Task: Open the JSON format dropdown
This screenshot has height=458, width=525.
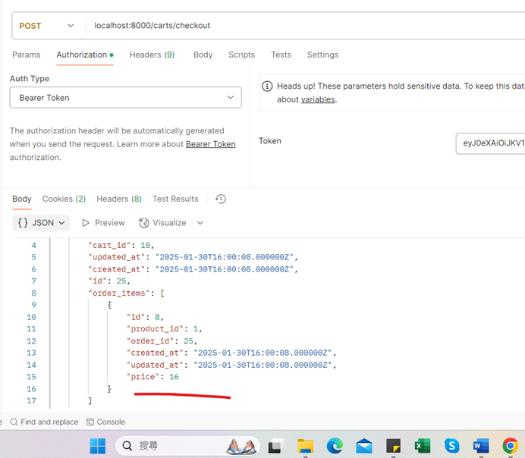Action: click(x=41, y=223)
